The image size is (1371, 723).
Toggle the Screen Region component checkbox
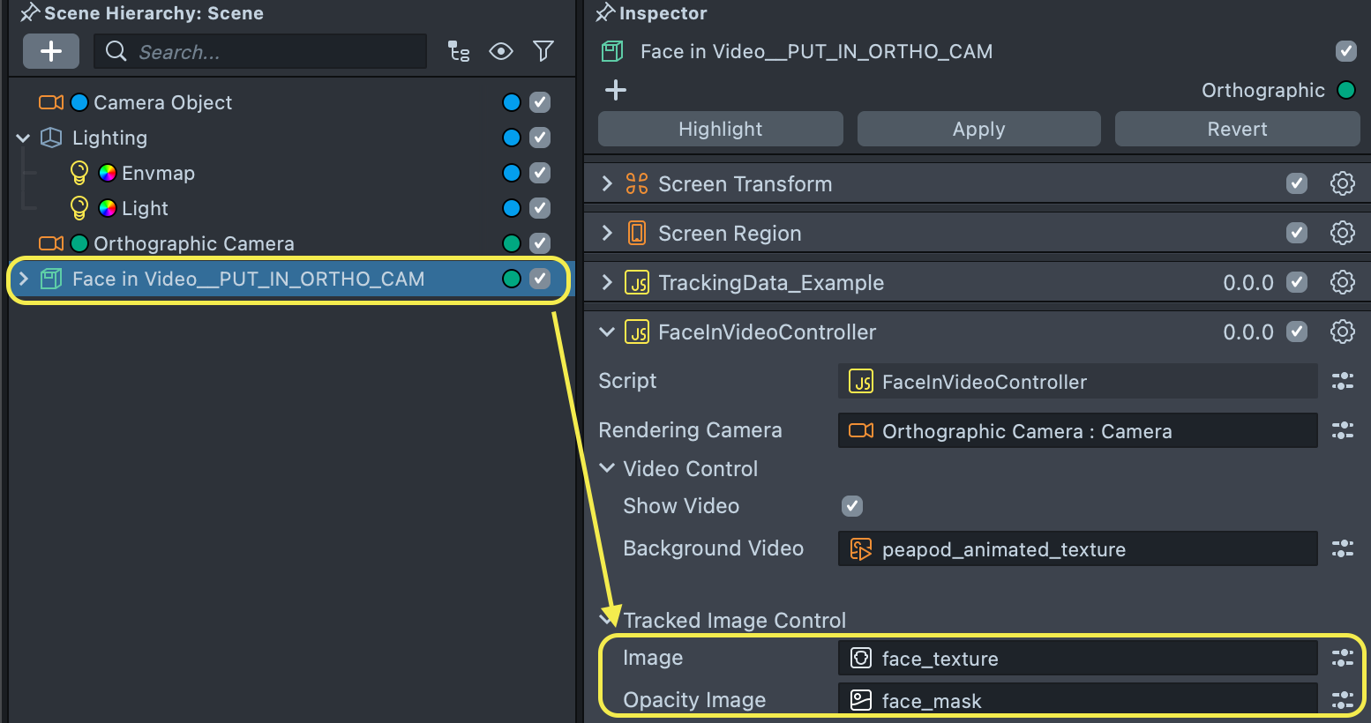[1296, 233]
